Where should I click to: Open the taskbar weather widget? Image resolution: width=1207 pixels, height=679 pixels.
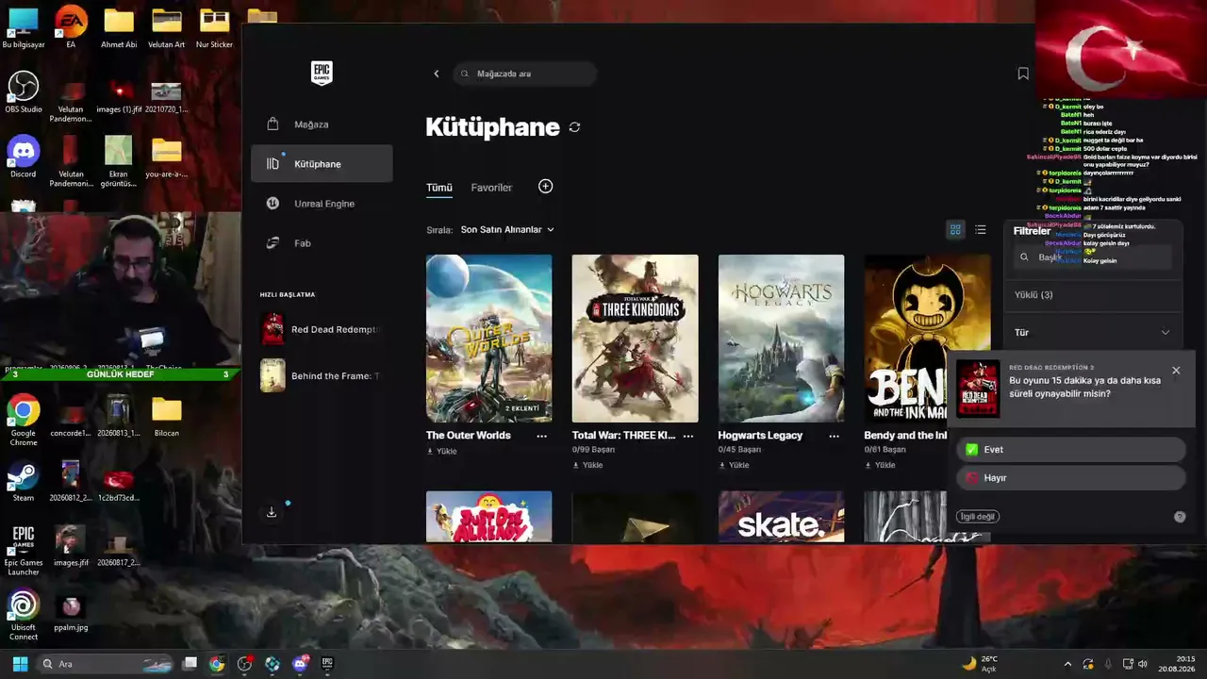pos(980,664)
